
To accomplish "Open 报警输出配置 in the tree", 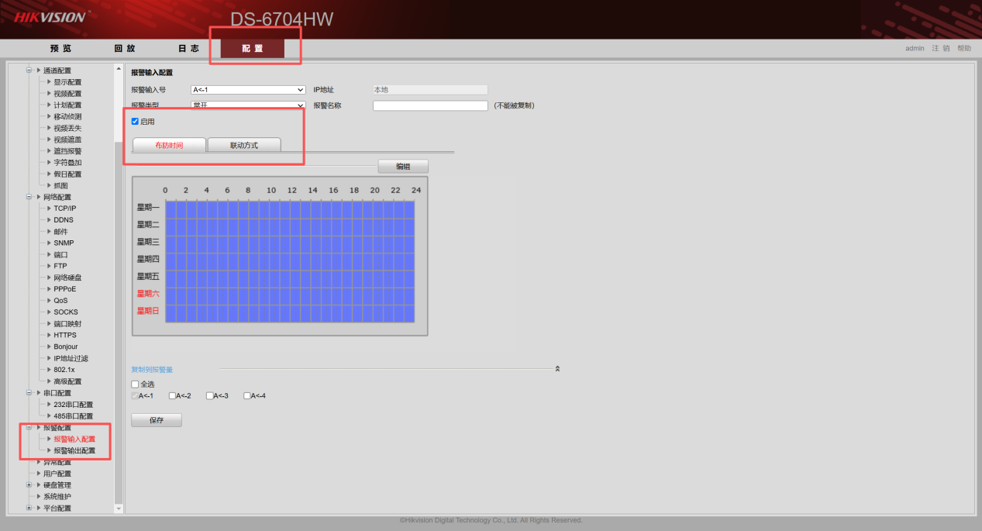I will pyautogui.click(x=74, y=451).
